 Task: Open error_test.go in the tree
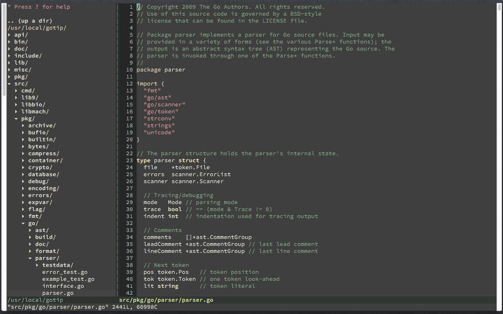[x=65, y=272]
